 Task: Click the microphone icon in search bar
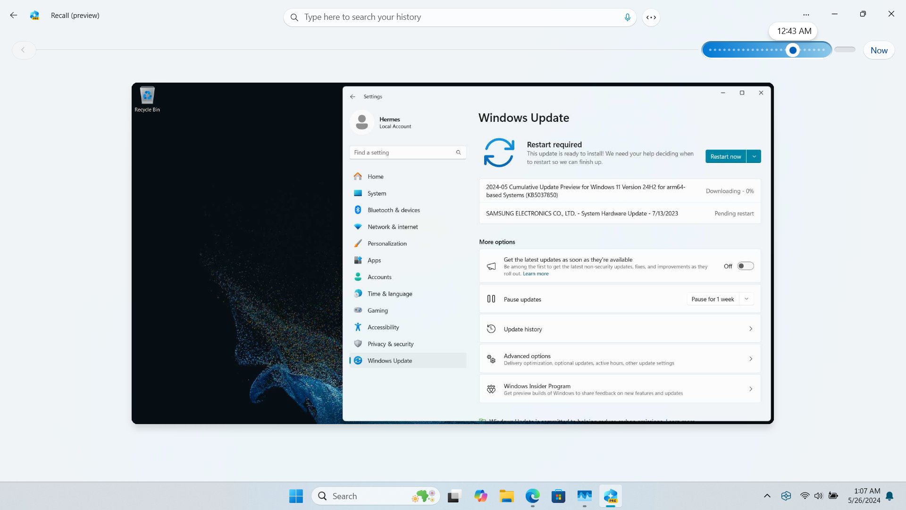tap(627, 17)
